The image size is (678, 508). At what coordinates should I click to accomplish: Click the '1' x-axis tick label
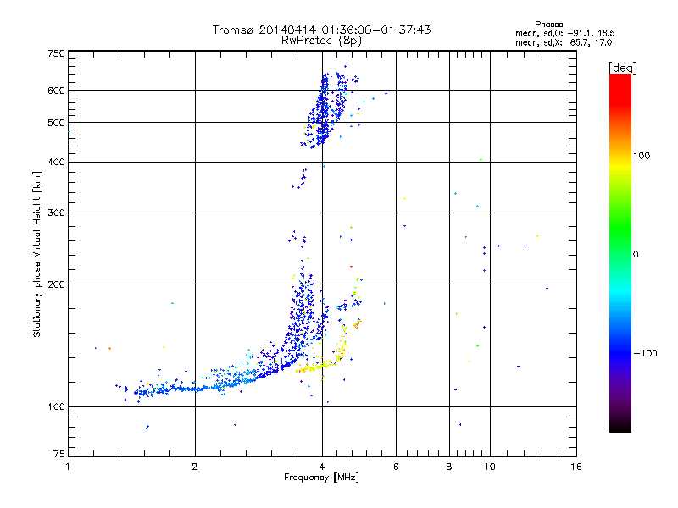click(x=68, y=467)
